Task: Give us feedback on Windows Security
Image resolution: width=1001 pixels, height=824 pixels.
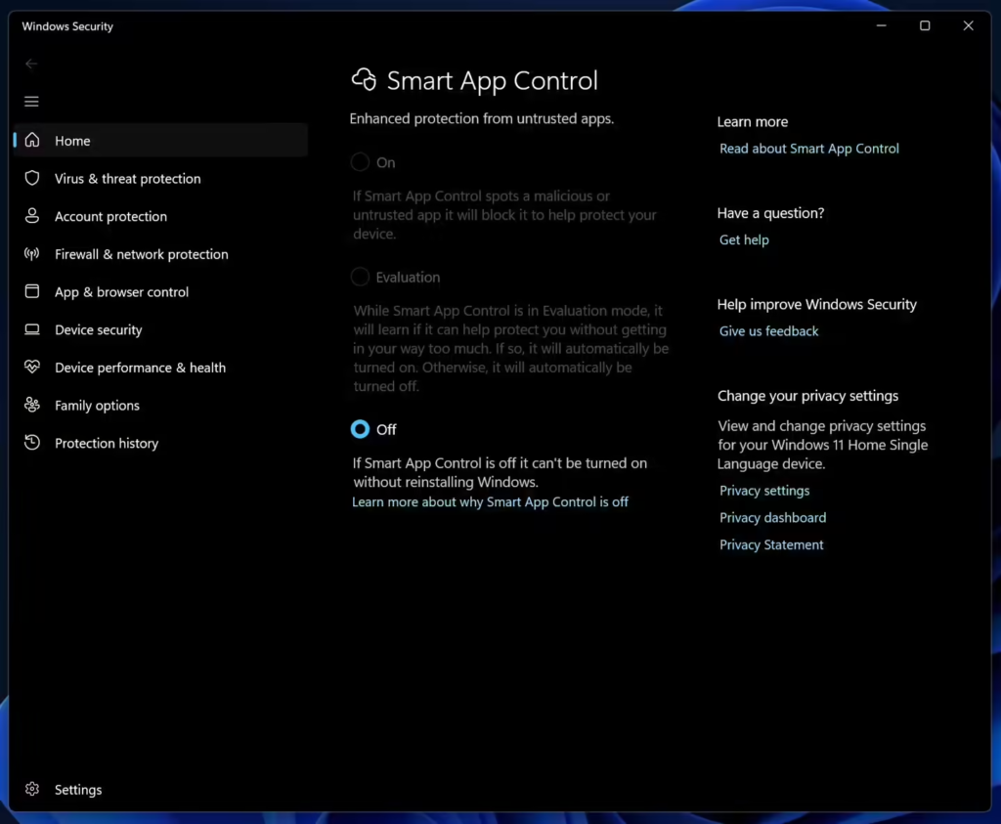Action: tap(768, 330)
